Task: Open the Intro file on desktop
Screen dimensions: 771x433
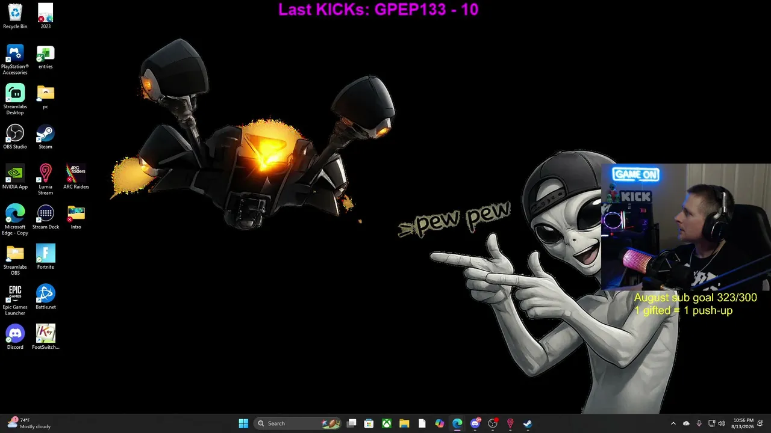Action: pyautogui.click(x=76, y=217)
